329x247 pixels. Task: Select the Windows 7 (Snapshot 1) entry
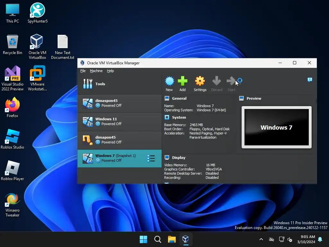(120, 158)
